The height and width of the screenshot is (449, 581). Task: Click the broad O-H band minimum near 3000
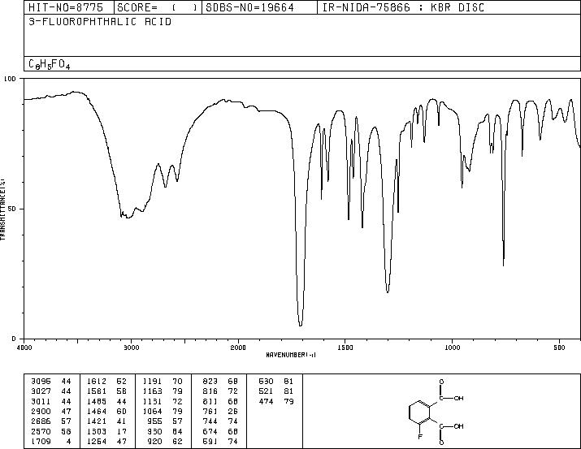128,218
